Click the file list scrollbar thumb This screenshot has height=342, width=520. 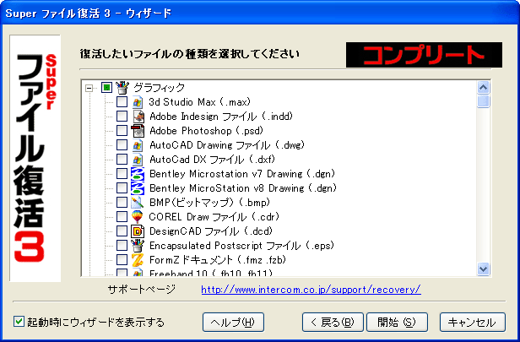click(x=483, y=101)
